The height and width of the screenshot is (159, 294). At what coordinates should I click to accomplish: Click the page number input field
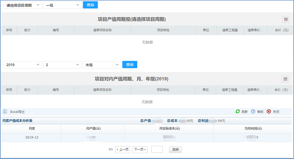157,150
